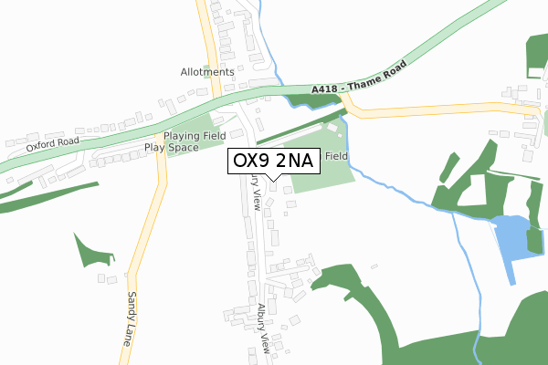Click the Play Space label
The width and height of the screenshot is (548, 365).
click(x=172, y=148)
